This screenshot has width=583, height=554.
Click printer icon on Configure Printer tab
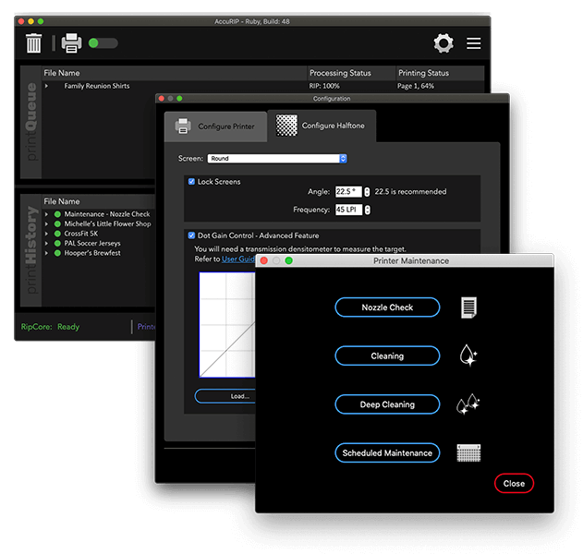[x=183, y=126]
